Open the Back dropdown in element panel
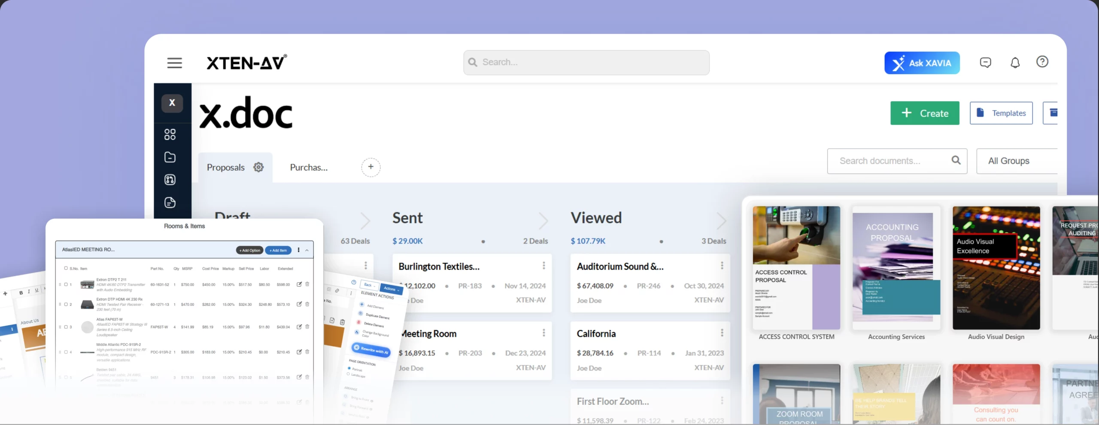Screen dimensions: 1099x425 (x=369, y=285)
